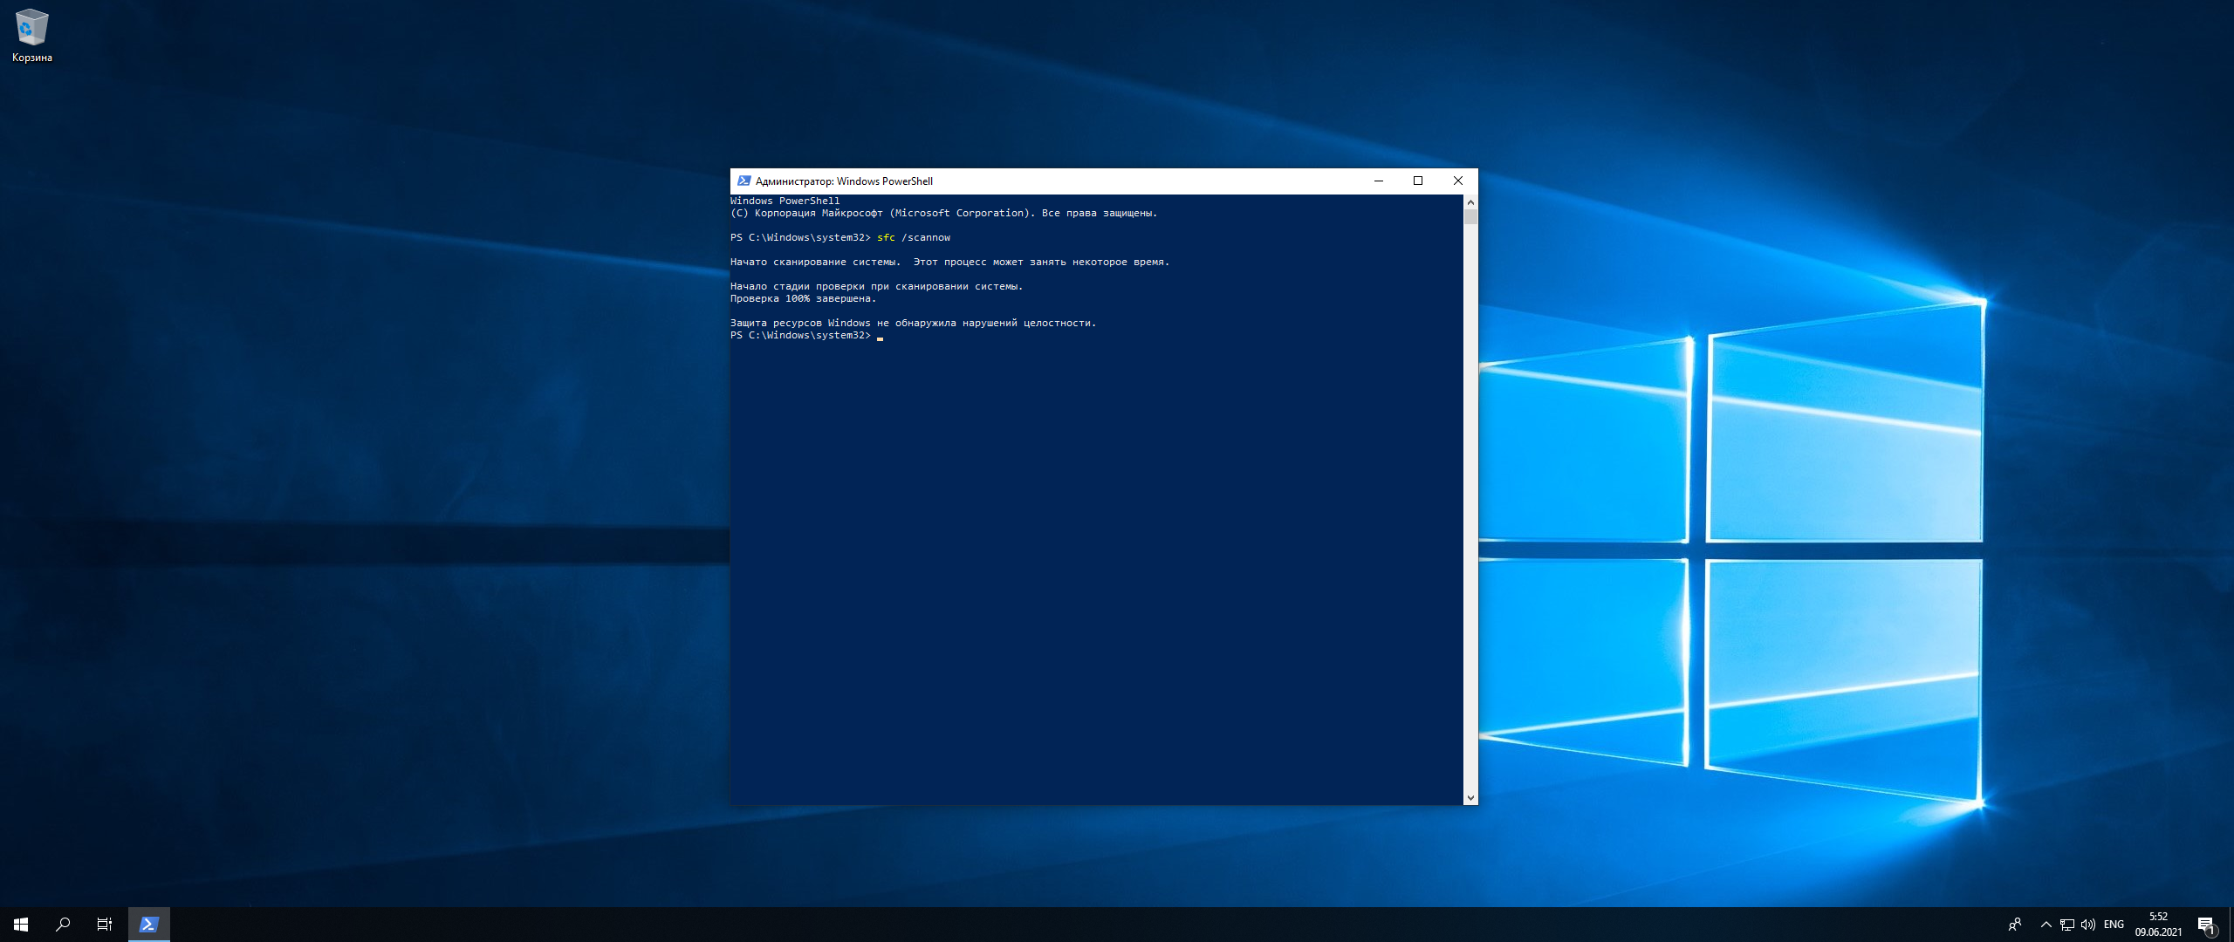This screenshot has width=2234, height=942.
Task: Click the 'Защита ресурсов Windows' result line
Action: click(913, 323)
